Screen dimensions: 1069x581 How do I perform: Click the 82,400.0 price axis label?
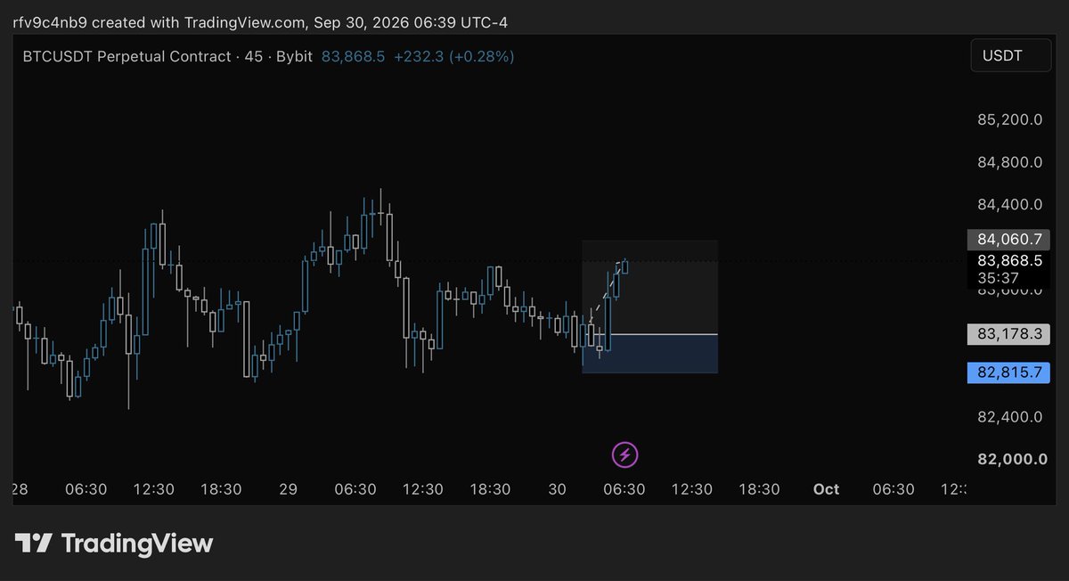point(1009,416)
